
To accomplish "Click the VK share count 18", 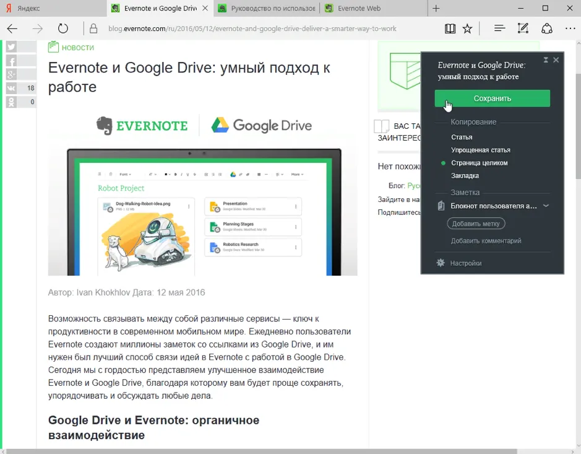I will pos(30,89).
